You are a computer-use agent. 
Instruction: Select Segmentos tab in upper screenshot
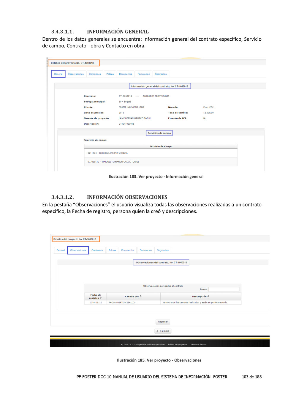(161, 74)
